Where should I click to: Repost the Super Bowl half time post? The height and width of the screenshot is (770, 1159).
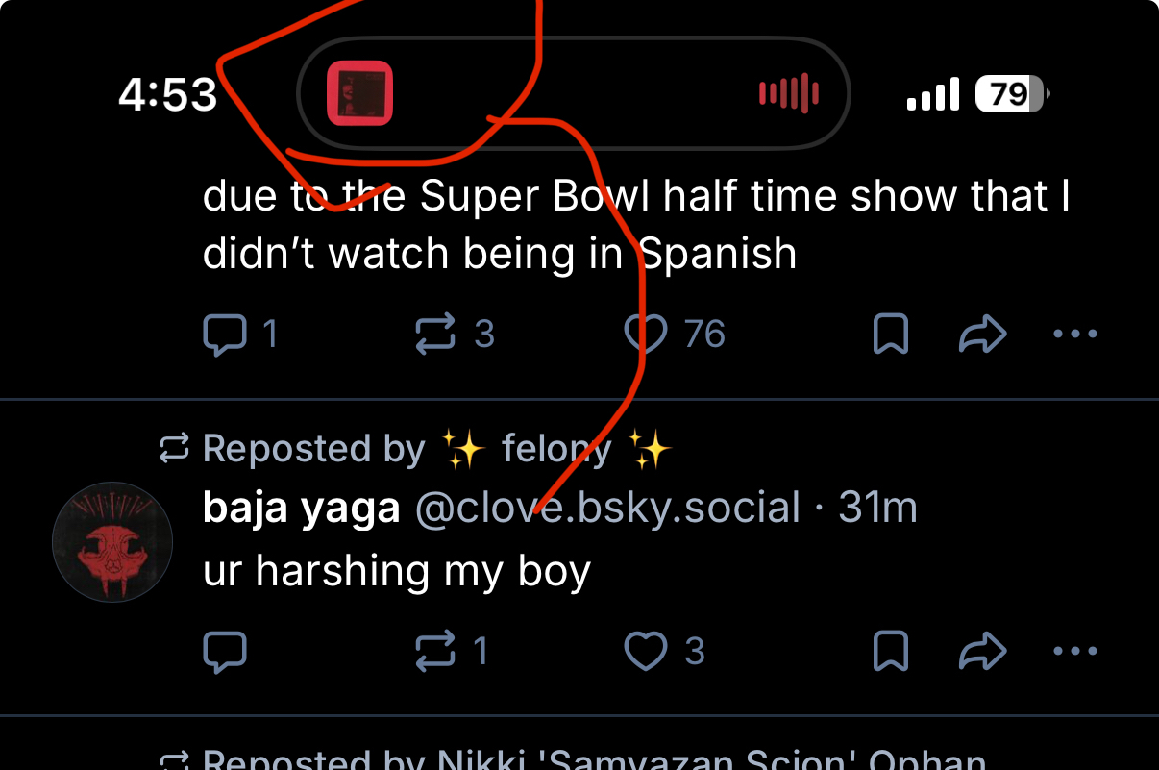435,335
